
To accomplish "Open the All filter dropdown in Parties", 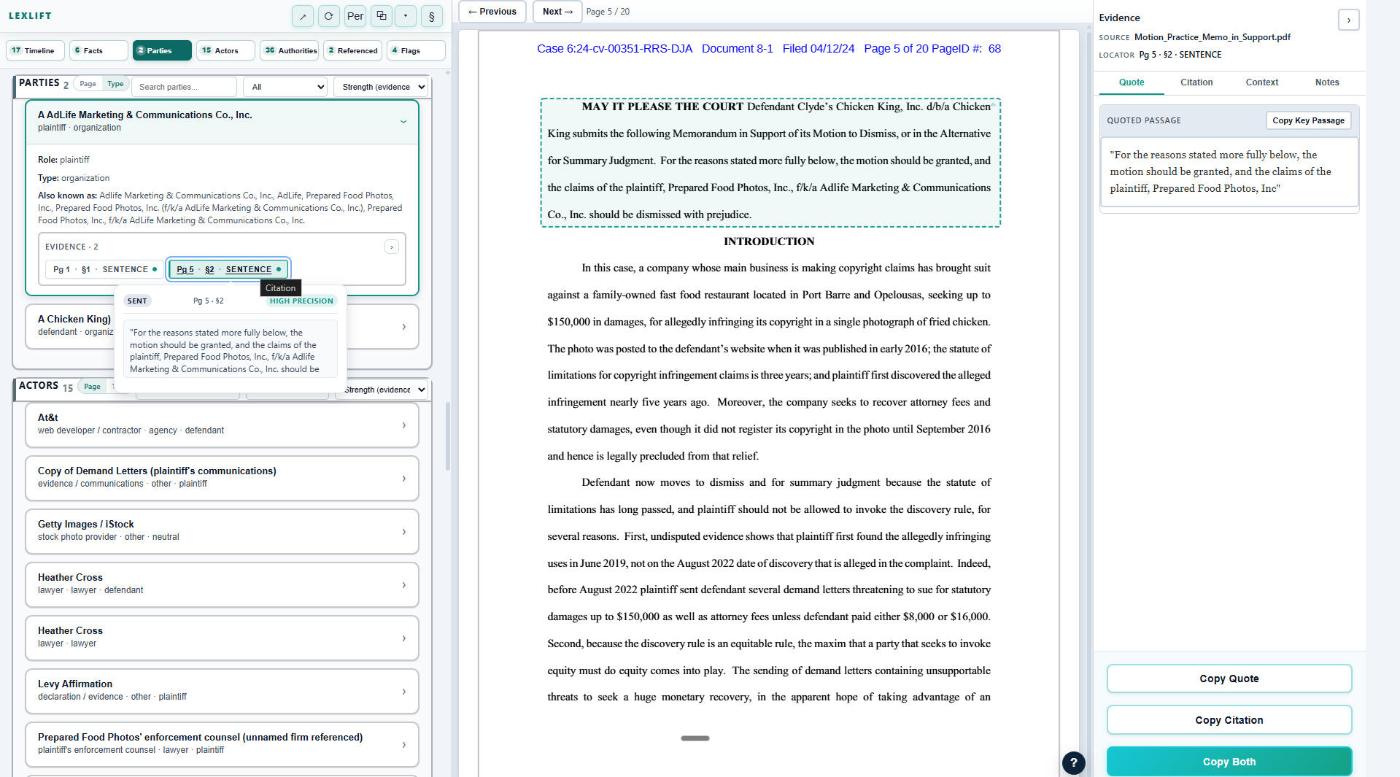I will [x=285, y=87].
